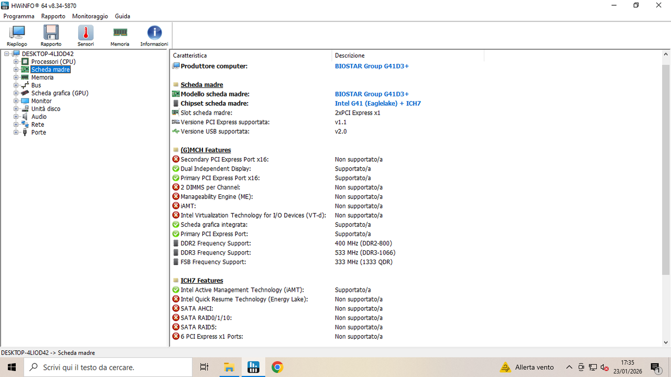Expand the Porte tree node
The height and width of the screenshot is (377, 671).
[16, 132]
